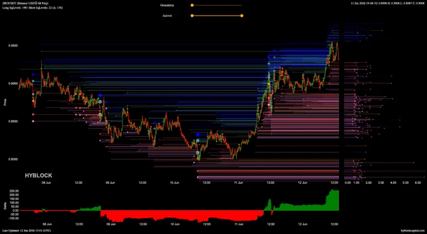
Task: Click '09 Jun' on the price chart time axis
Action: (x=111, y=183)
